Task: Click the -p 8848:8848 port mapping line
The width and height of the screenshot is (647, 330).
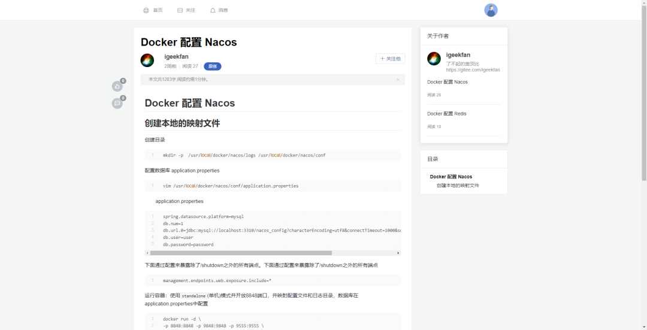Action: click(213, 326)
